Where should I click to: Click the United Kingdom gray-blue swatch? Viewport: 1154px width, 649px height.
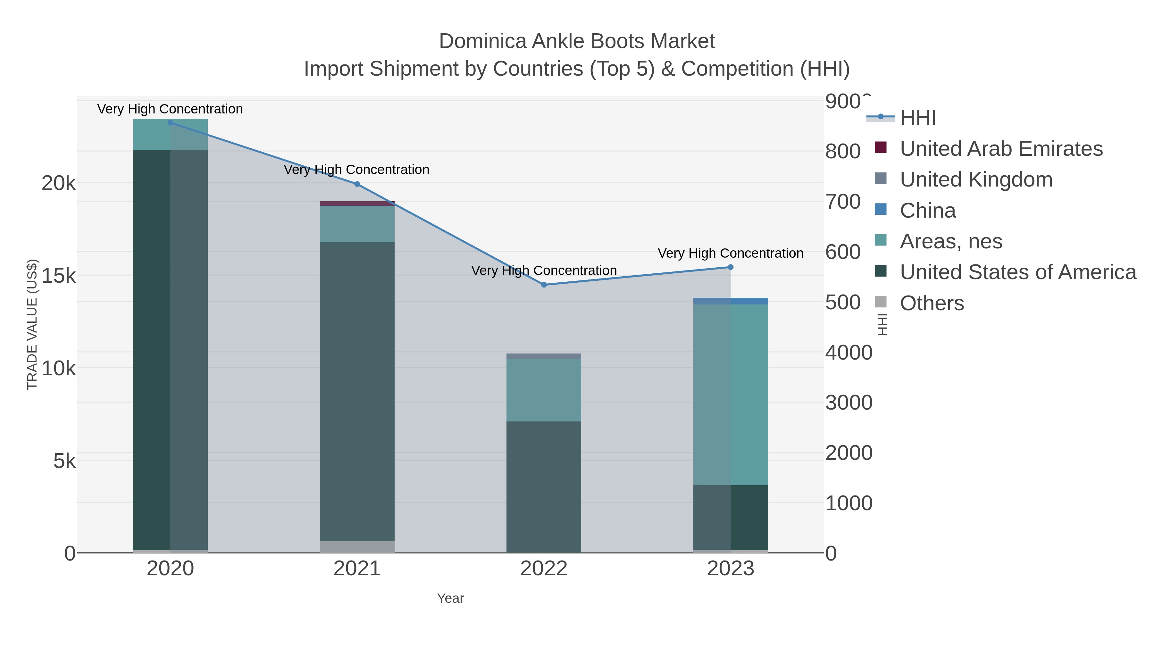(881, 178)
